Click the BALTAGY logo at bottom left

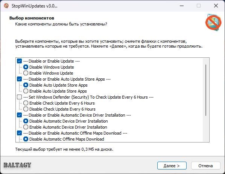(17, 165)
